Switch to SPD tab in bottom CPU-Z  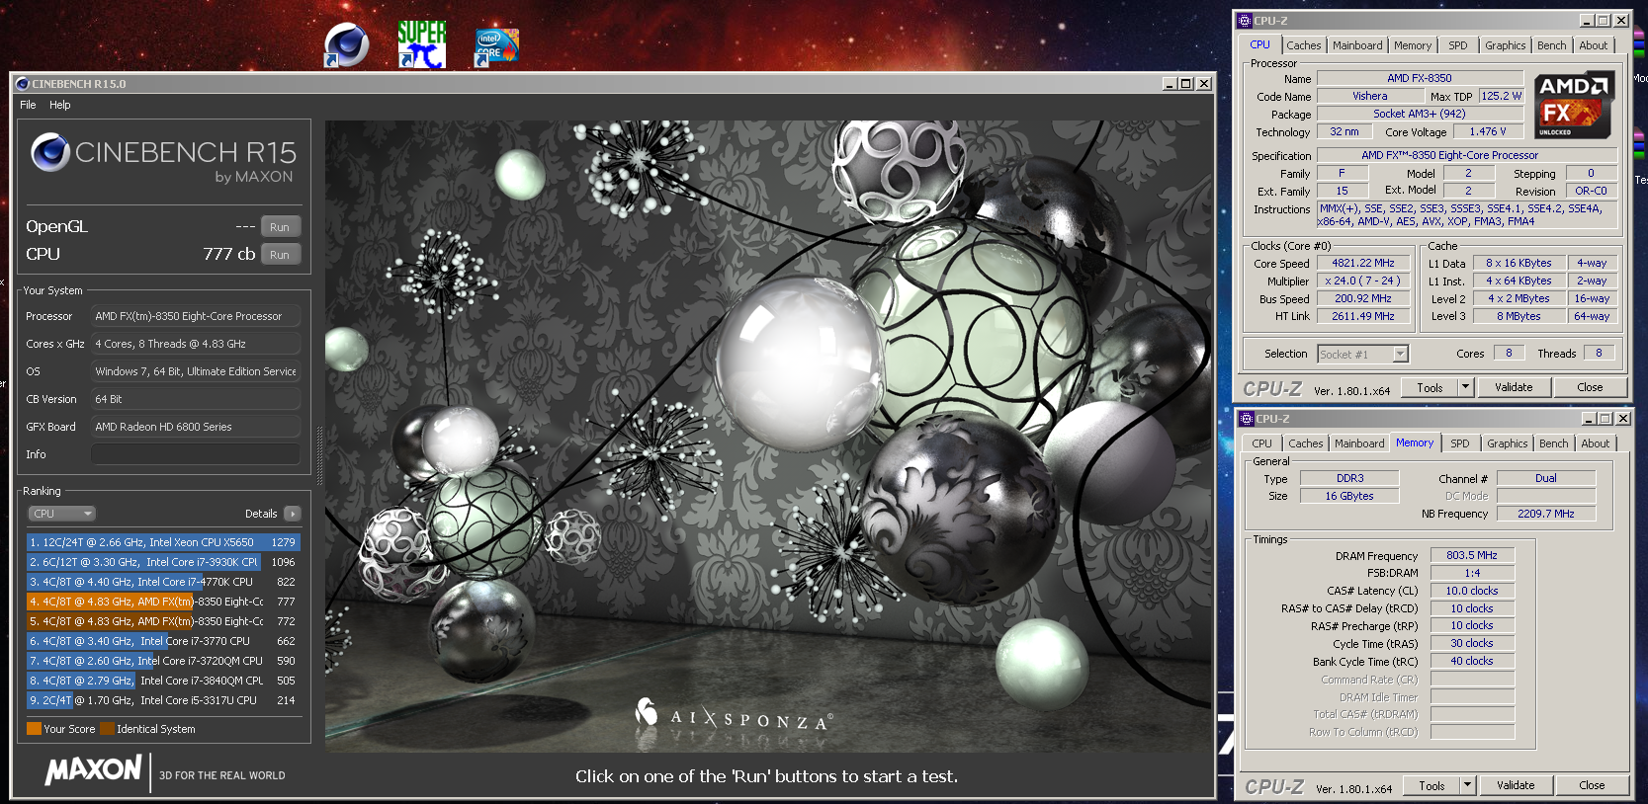point(1460,443)
